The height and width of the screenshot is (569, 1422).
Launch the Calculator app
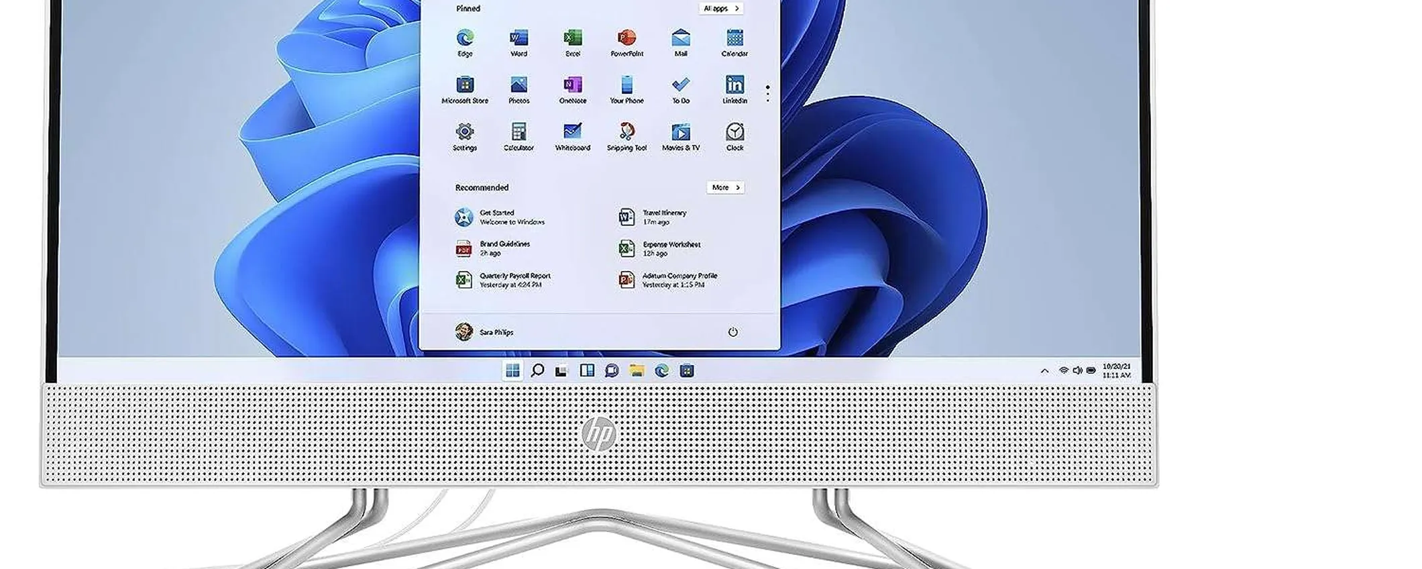tap(518, 137)
